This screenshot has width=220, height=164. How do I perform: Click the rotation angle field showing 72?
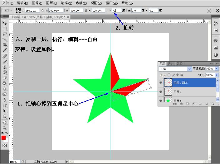coord(117,11)
